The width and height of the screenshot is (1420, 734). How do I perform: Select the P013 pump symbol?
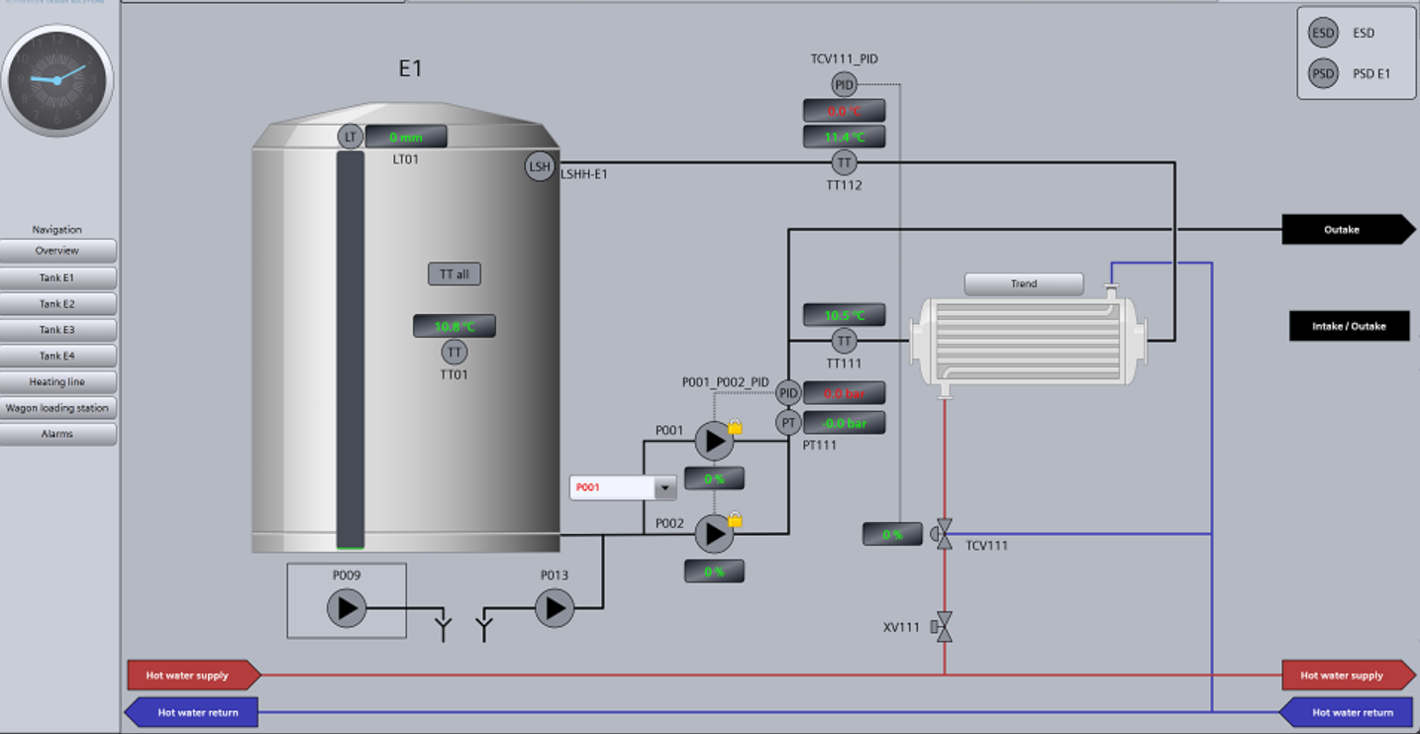pos(555,608)
